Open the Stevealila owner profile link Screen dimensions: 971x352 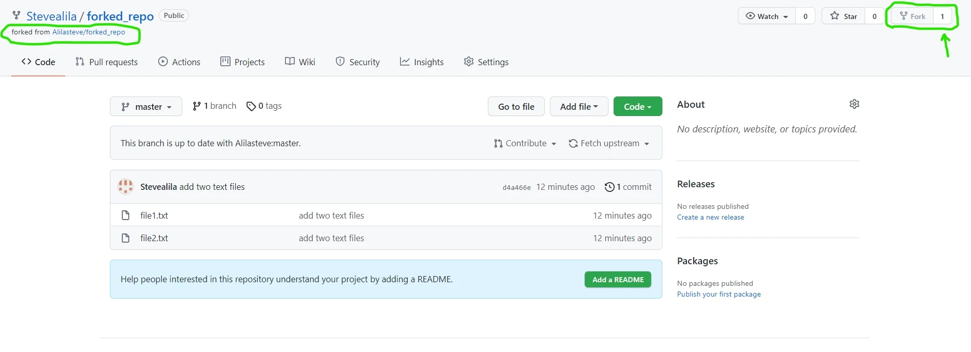pyautogui.click(x=51, y=16)
